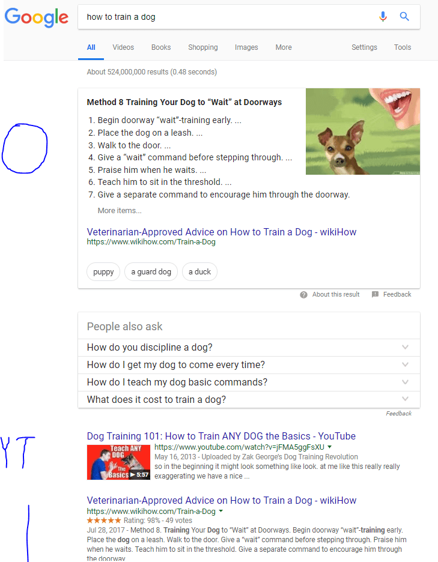438x562 pixels.
Task: Open the green arrow beside wikiHow URL
Action: click(x=221, y=512)
